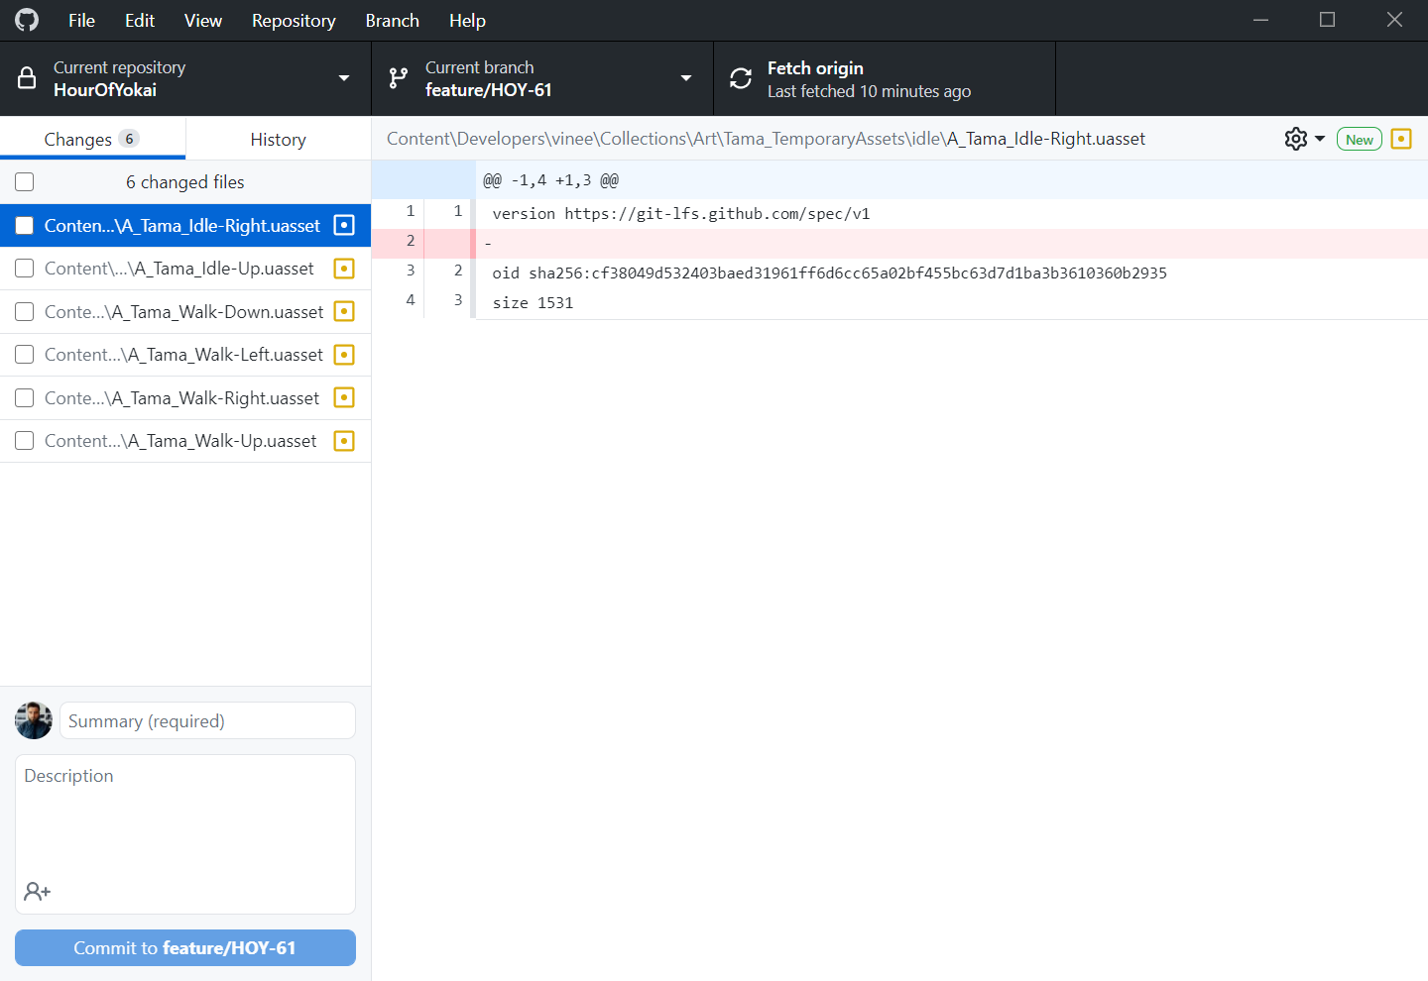The width and height of the screenshot is (1428, 981).
Task: Check the A_Tama_Walk-Up.uasset checkbox
Action: [25, 441]
